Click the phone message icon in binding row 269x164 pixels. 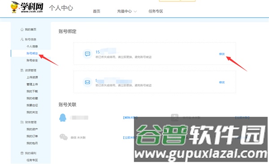87,54
